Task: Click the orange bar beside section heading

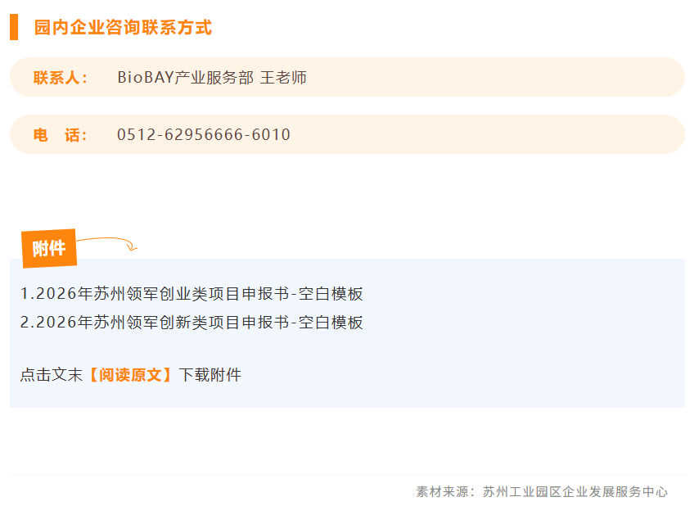Action: 14,27
